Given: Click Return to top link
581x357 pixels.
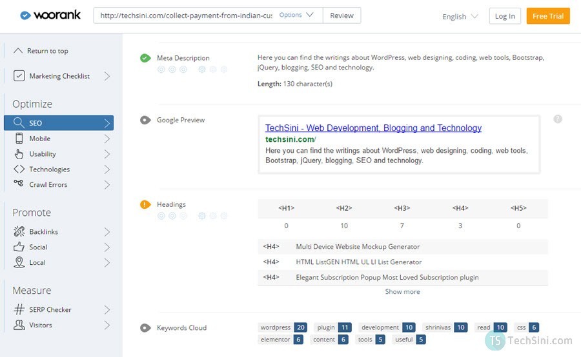Looking at the screenshot, I should pos(47,51).
